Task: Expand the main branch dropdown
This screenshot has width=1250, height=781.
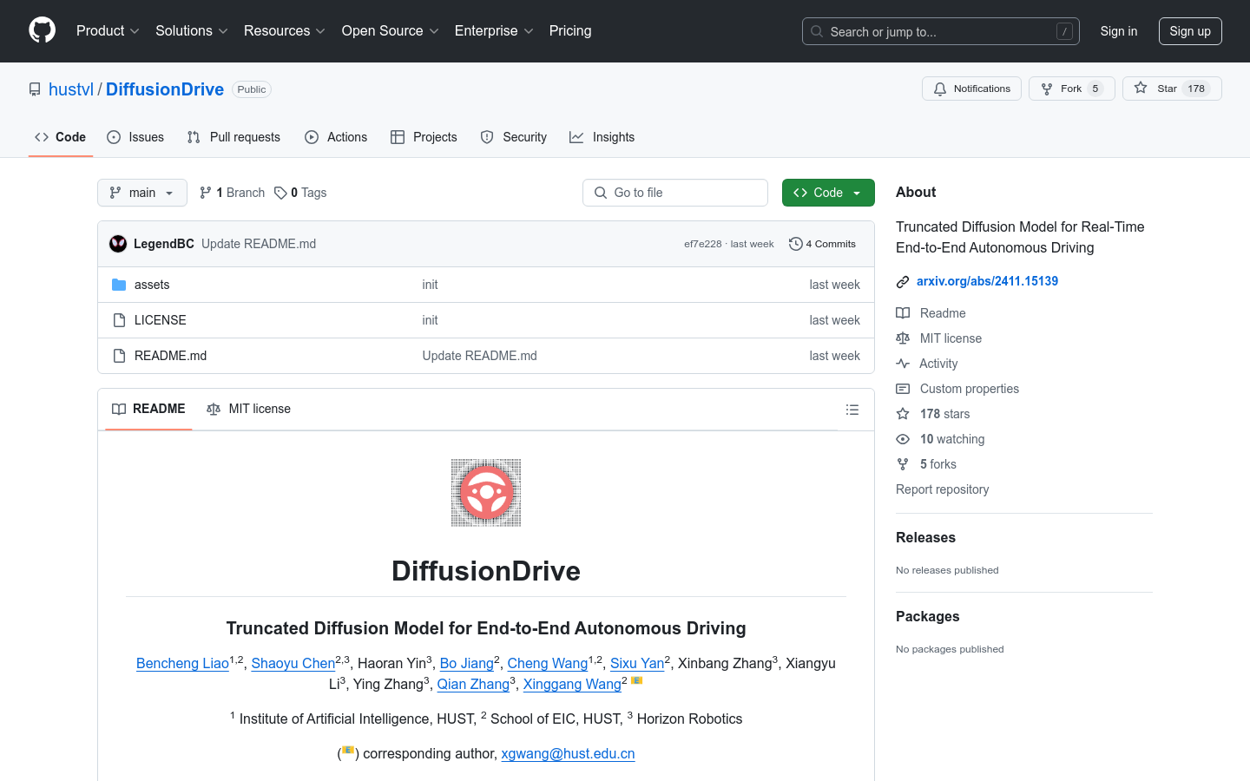Action: tap(142, 193)
